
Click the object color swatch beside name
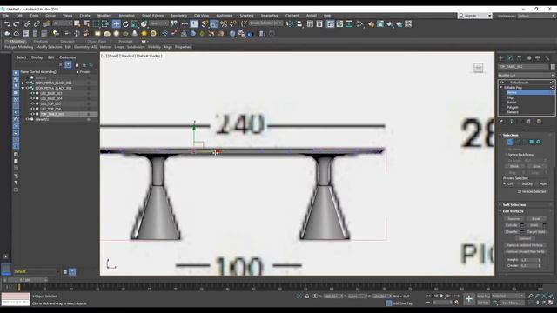[x=553, y=67]
